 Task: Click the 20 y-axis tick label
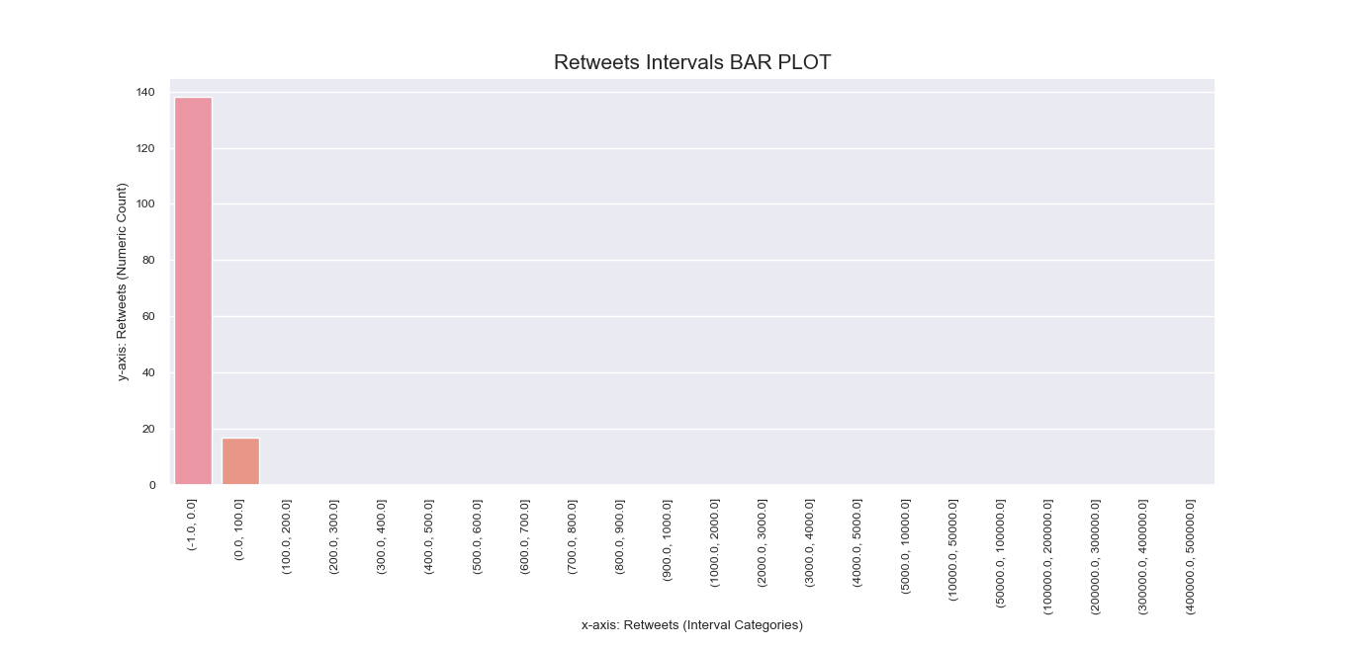[x=148, y=429]
